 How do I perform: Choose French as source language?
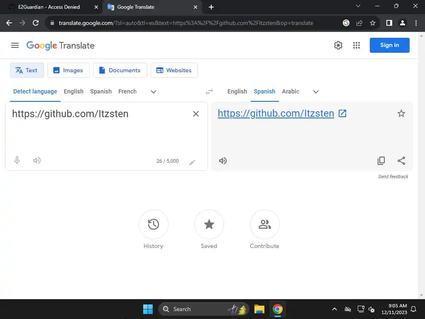[127, 91]
